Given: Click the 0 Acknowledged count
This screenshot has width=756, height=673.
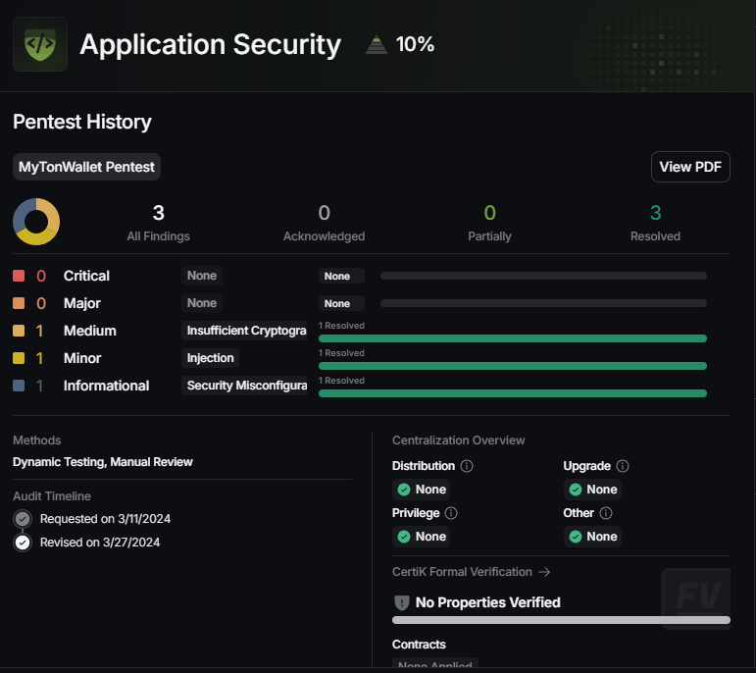Looking at the screenshot, I should [324, 213].
